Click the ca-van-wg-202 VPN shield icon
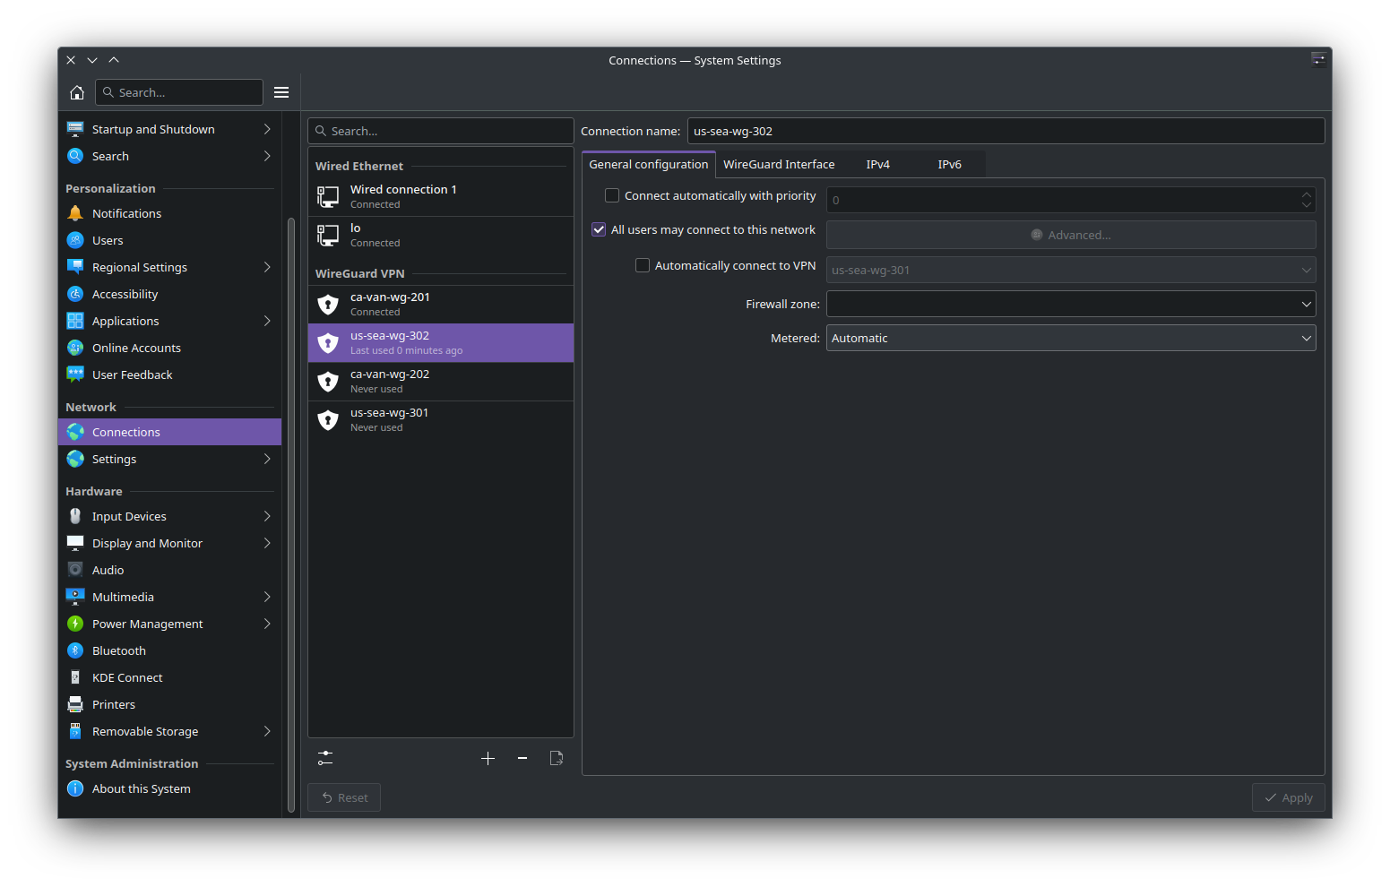1390x887 pixels. pyautogui.click(x=328, y=382)
